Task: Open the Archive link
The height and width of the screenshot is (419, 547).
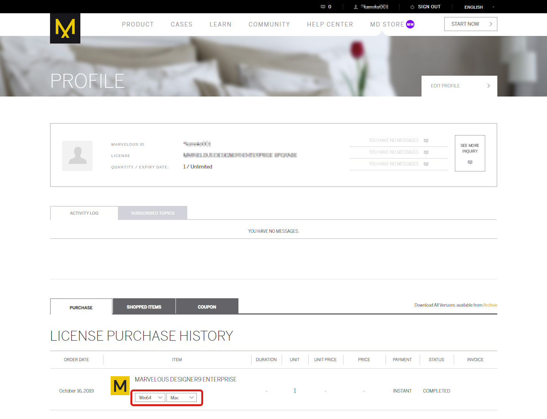Action: click(x=490, y=305)
